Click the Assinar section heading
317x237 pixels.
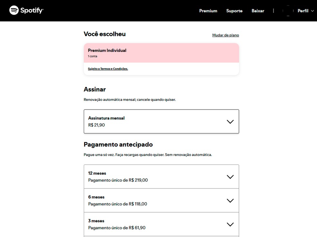[95, 89]
